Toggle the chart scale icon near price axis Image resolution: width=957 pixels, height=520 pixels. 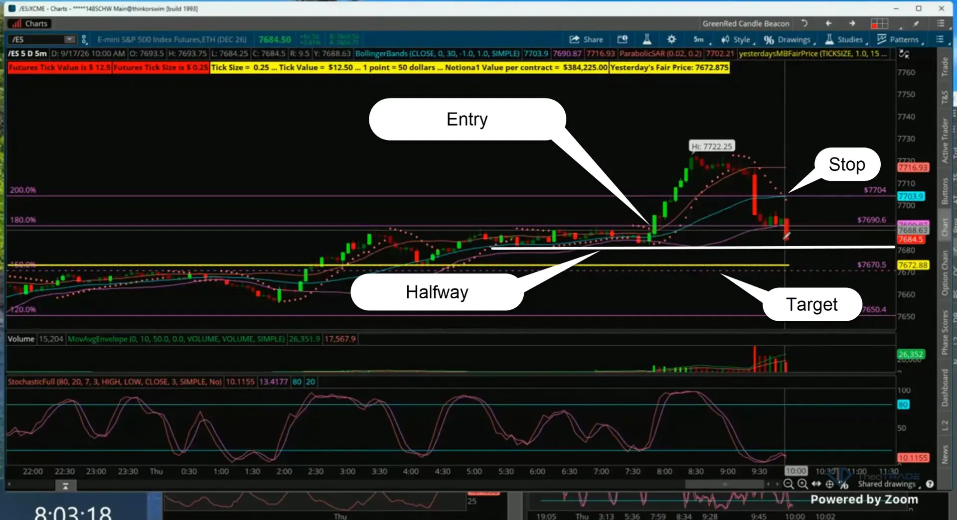point(904,54)
